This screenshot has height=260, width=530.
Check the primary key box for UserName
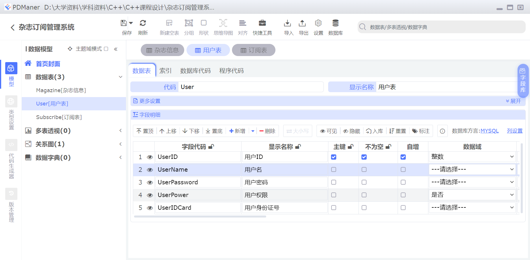click(333, 170)
